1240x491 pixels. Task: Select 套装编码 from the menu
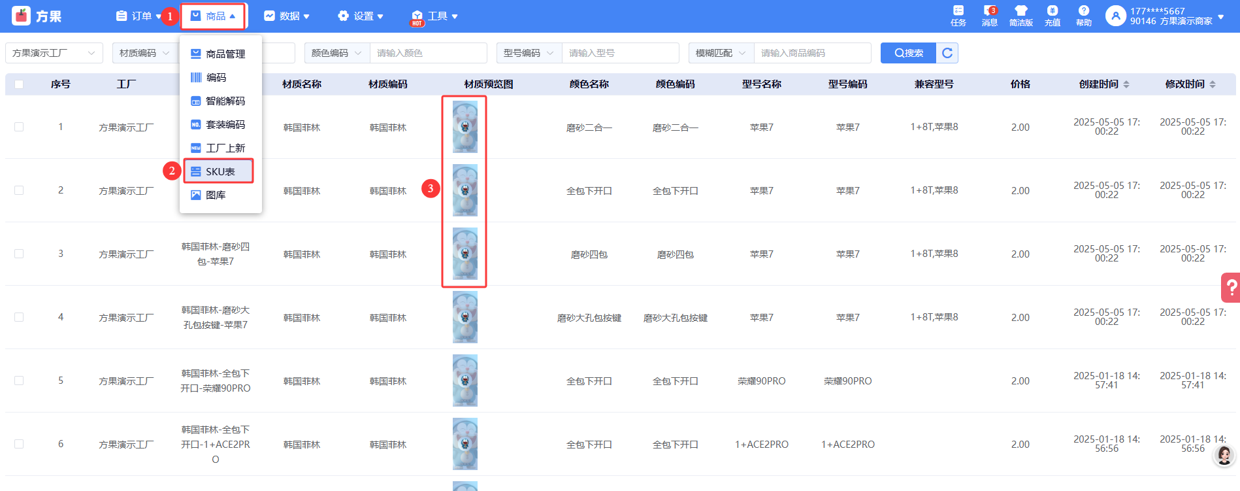pyautogui.click(x=221, y=124)
